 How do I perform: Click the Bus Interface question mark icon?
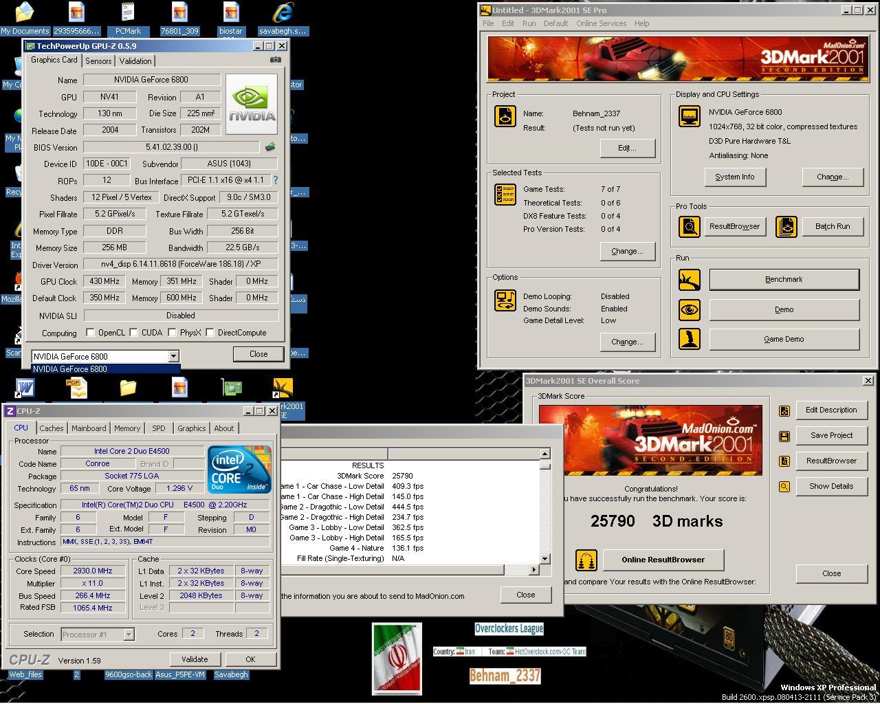coord(276,180)
